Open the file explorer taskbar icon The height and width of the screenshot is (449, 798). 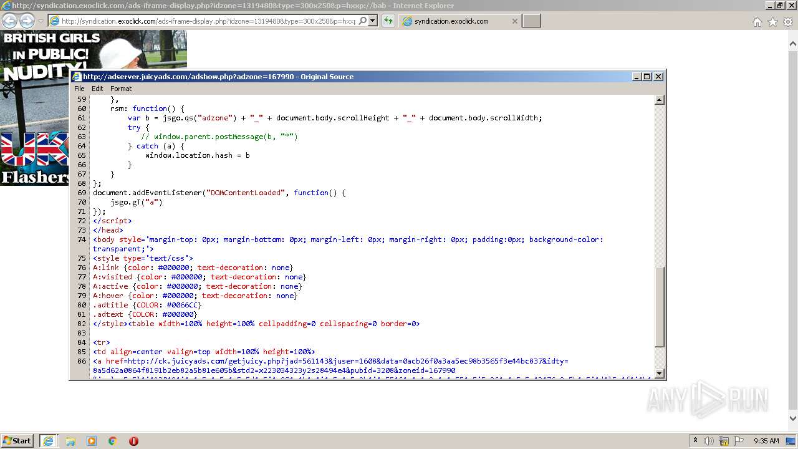[x=70, y=441]
